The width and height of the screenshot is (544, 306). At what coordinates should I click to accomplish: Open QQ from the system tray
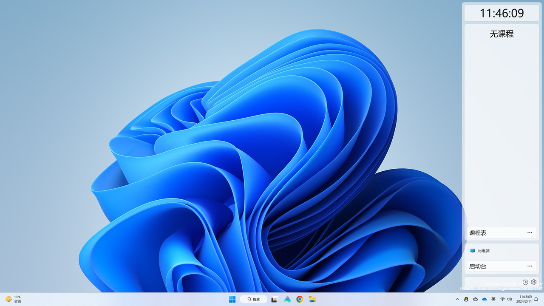(466, 299)
